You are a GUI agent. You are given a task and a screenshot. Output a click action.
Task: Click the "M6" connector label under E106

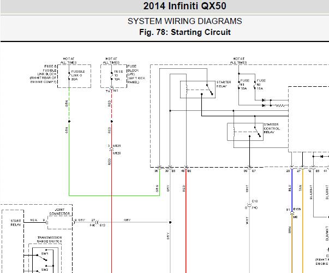pos(295,217)
